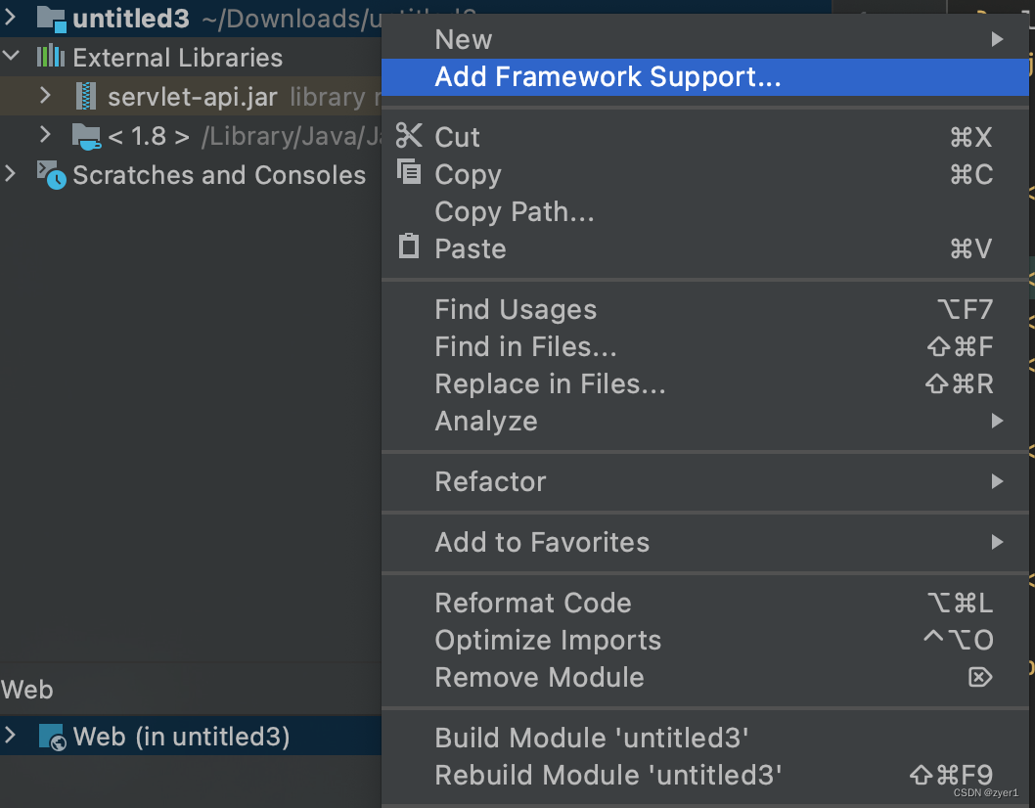Select the Scratches and Consoles tree item
This screenshot has height=808, width=1035.
click(218, 175)
